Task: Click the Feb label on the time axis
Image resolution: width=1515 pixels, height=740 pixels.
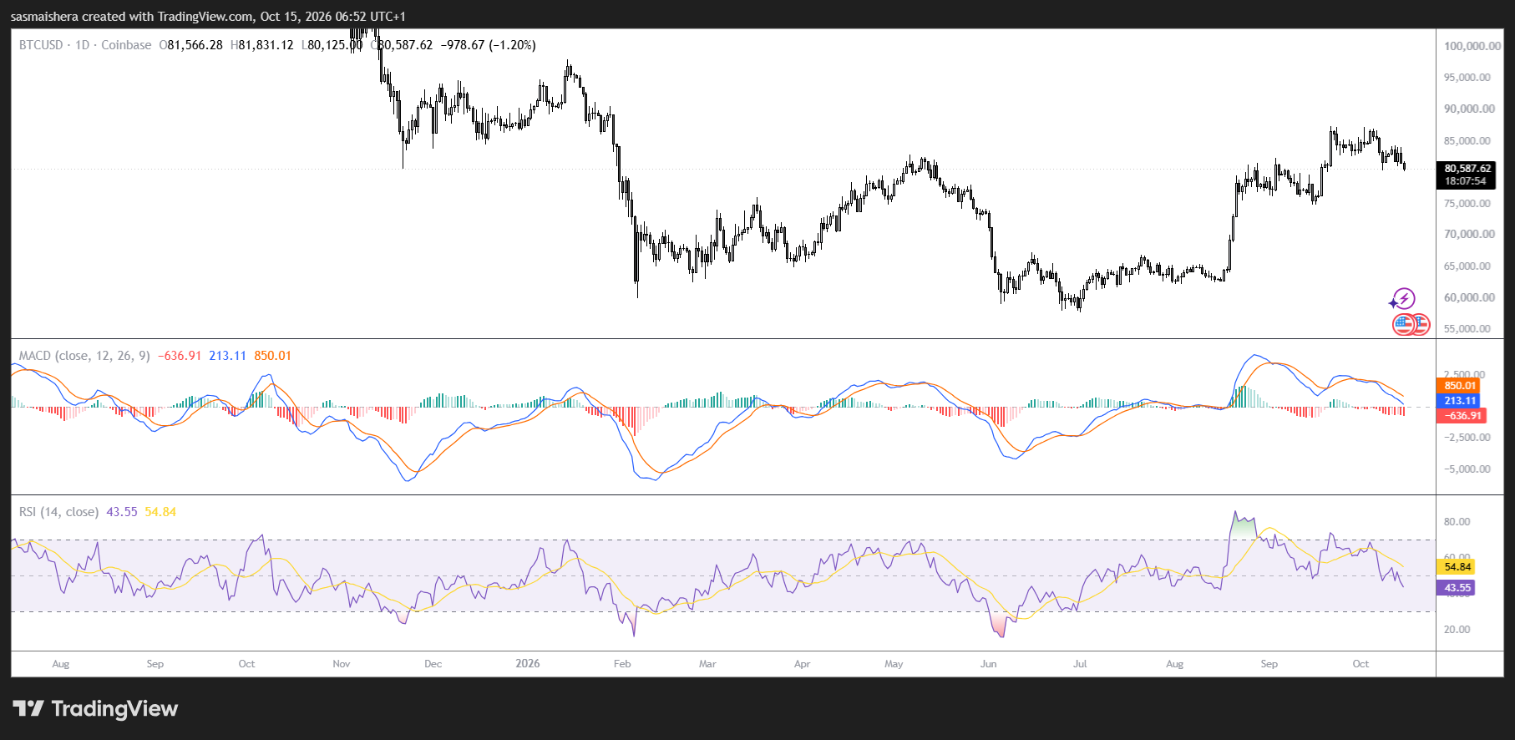Action: pyautogui.click(x=622, y=664)
